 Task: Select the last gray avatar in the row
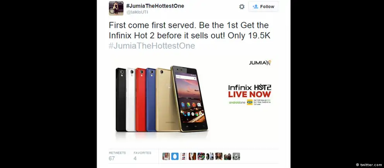click(x=237, y=156)
